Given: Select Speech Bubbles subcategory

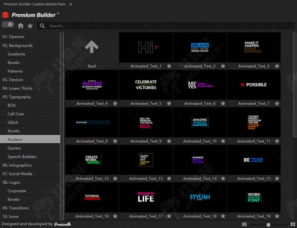Looking at the screenshot, I should [30, 156].
